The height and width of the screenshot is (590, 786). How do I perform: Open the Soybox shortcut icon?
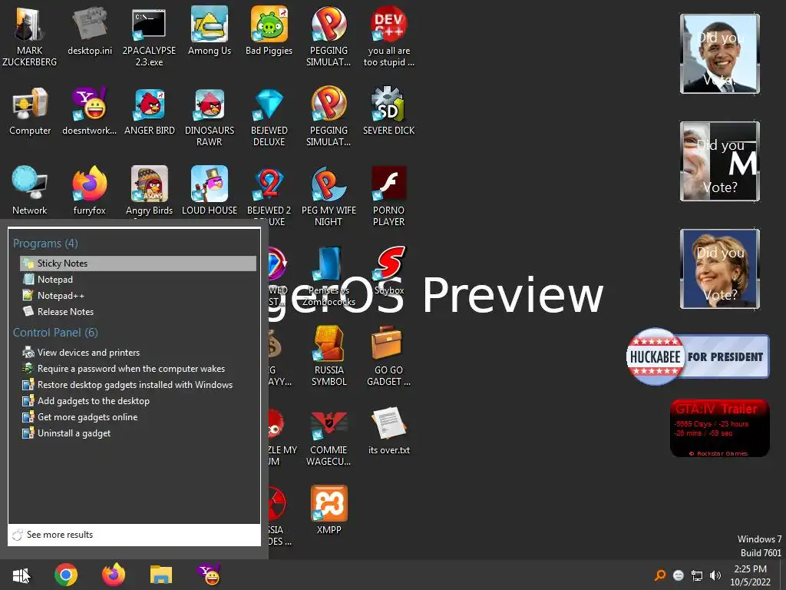389,271
